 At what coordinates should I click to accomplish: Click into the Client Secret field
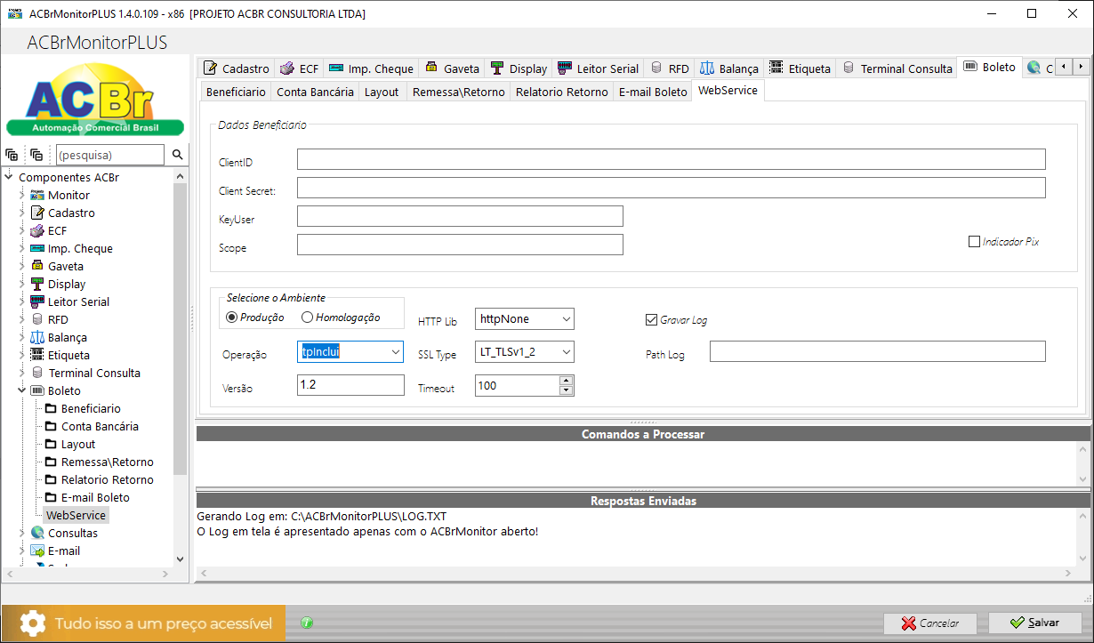[x=672, y=188]
